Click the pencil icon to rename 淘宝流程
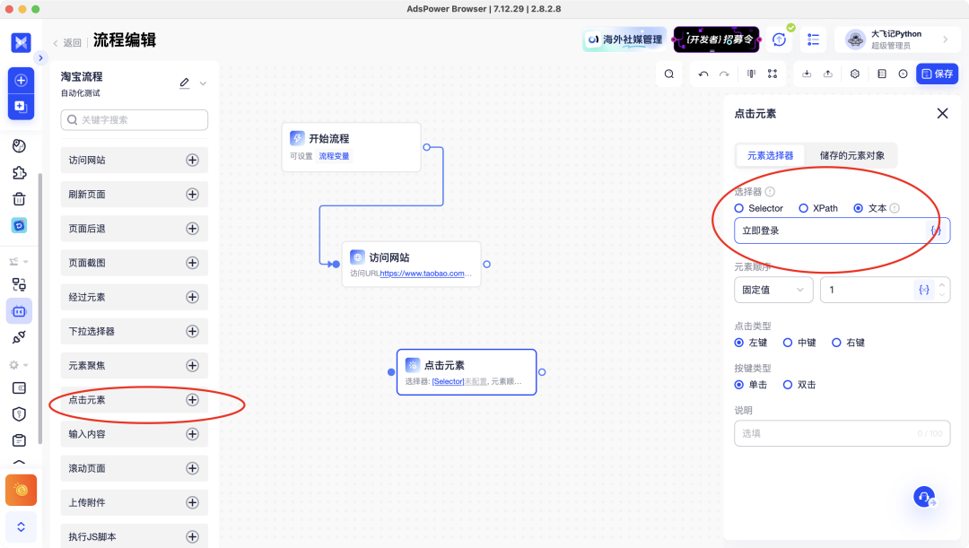This screenshot has height=548, width=969. click(x=184, y=83)
